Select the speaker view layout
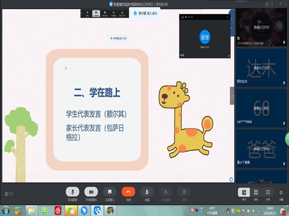 pyautogui.click(x=244, y=192)
